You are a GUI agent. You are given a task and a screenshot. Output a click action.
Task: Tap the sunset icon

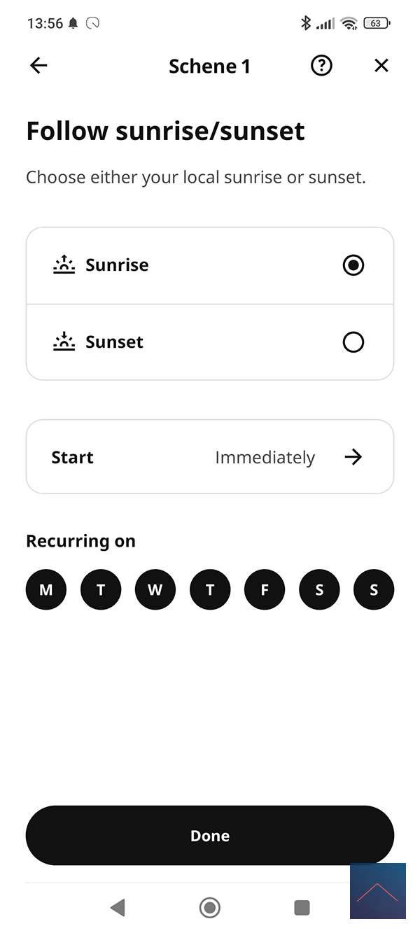[64, 342]
